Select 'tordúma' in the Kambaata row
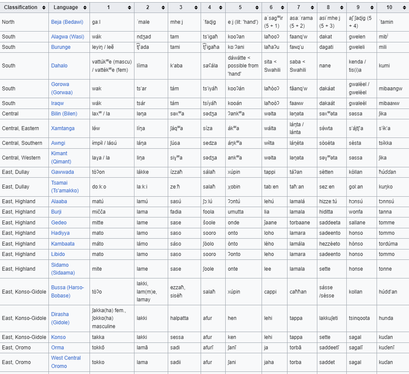 [388, 243]
